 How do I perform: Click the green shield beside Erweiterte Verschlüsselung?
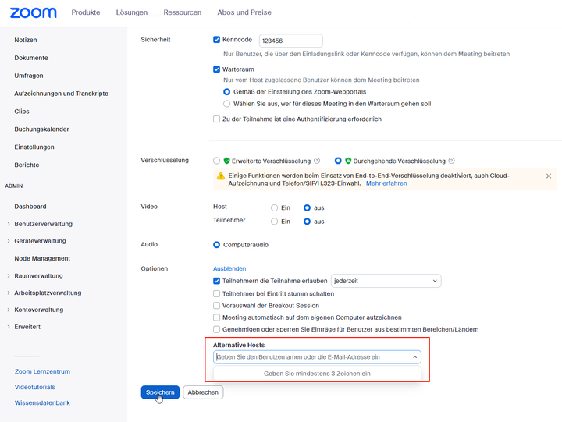point(227,161)
